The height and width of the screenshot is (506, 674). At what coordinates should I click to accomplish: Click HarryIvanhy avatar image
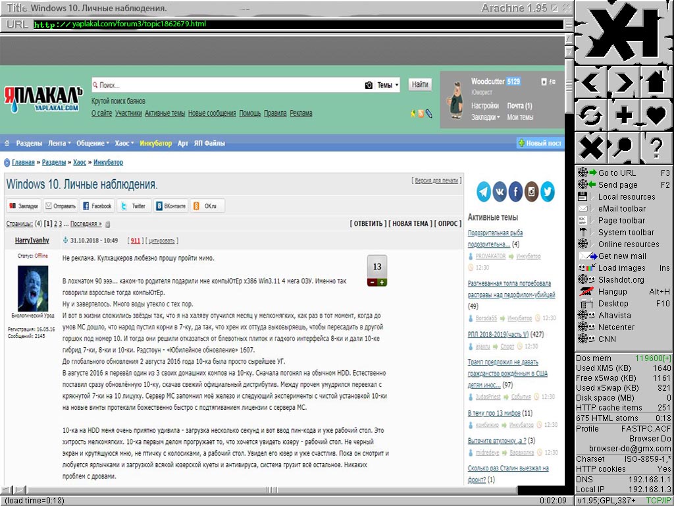pos(33,289)
